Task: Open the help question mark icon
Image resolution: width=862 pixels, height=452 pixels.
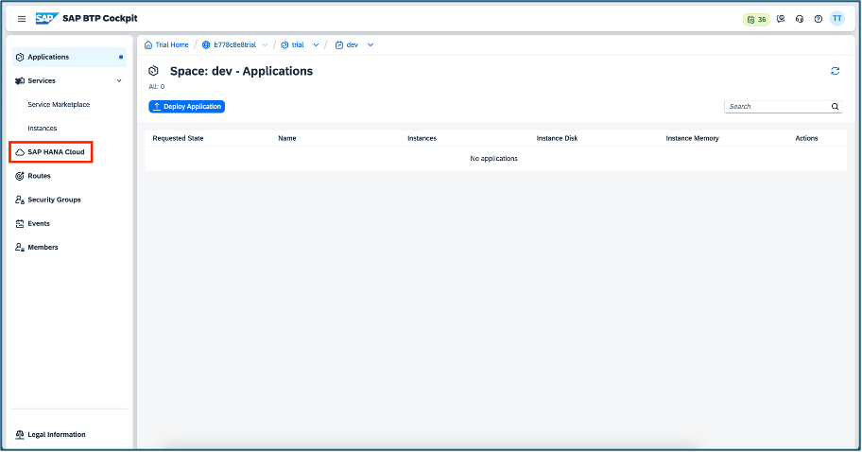Action: 818,19
